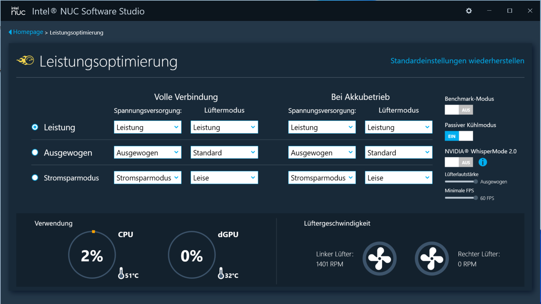
Task: Click the 'Lüftergeschwindigkeit' section heading
Action: coord(337,223)
